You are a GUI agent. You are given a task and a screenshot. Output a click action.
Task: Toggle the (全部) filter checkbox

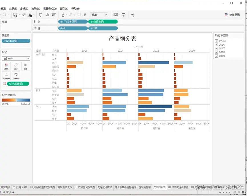point(216,41)
